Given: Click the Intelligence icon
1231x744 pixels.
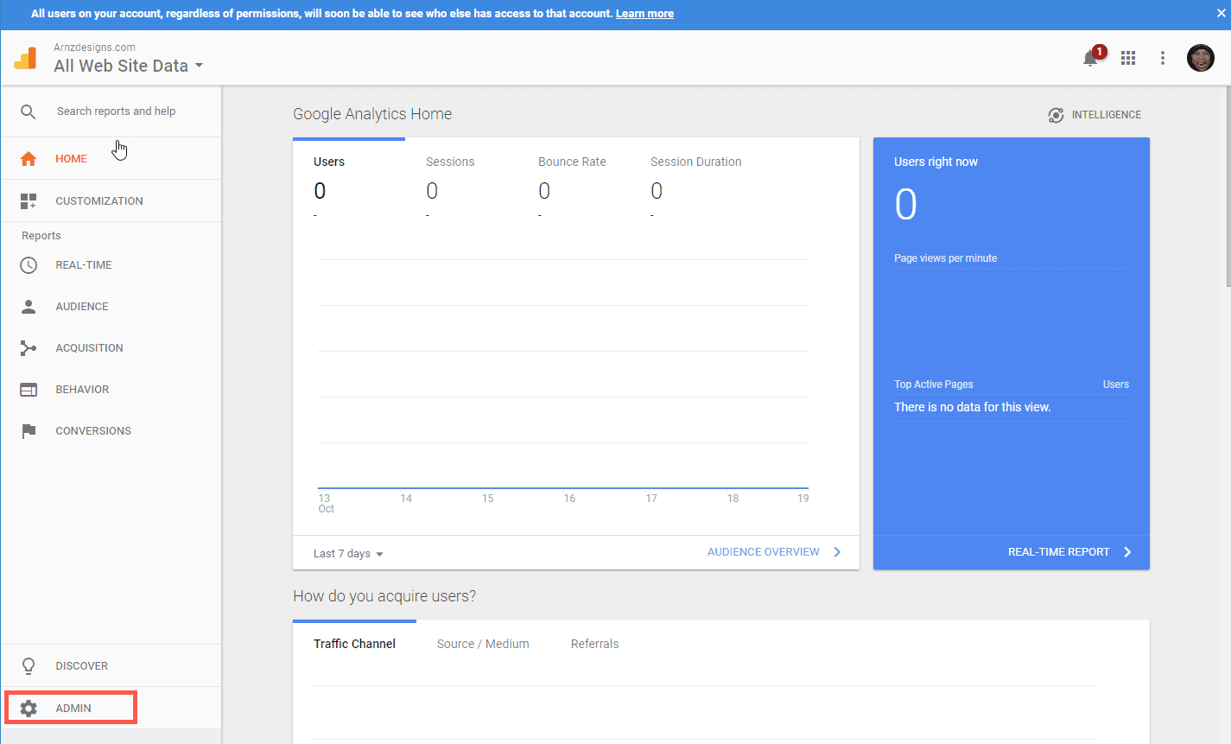Looking at the screenshot, I should click(1056, 115).
